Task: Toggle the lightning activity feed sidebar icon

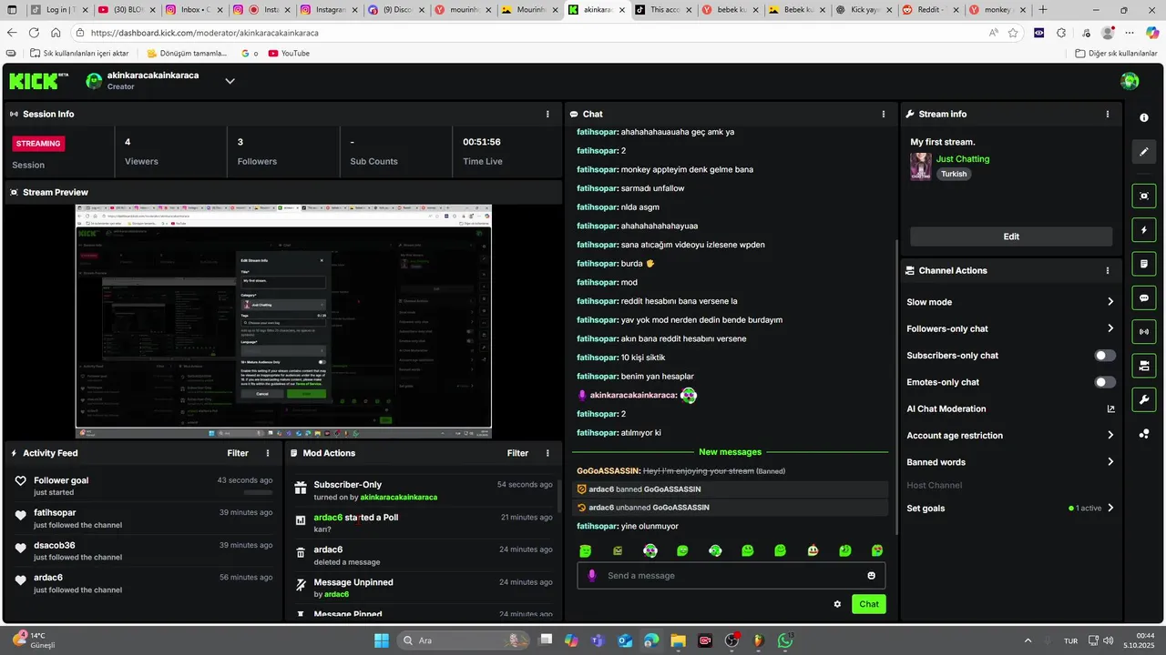Action: pos(1144,229)
